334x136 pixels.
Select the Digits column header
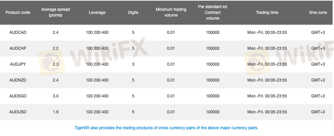133,13
